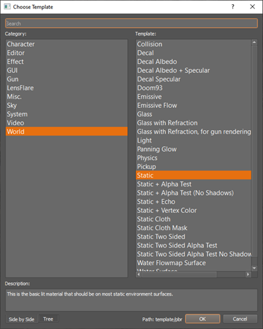Choose the Physics template
Screen dimensions: 263x329
point(194,158)
